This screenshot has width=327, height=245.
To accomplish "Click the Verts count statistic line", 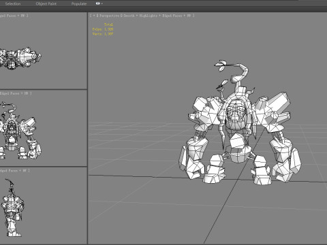I will click(x=103, y=34).
